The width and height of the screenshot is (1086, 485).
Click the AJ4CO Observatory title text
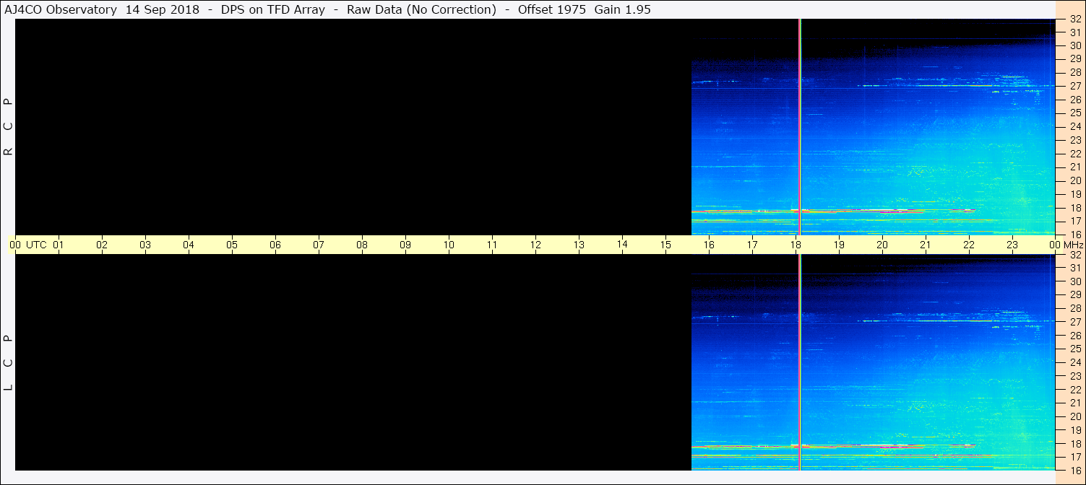pyautogui.click(x=61, y=9)
